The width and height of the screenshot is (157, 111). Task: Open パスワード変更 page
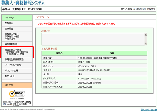[x=17, y=71]
